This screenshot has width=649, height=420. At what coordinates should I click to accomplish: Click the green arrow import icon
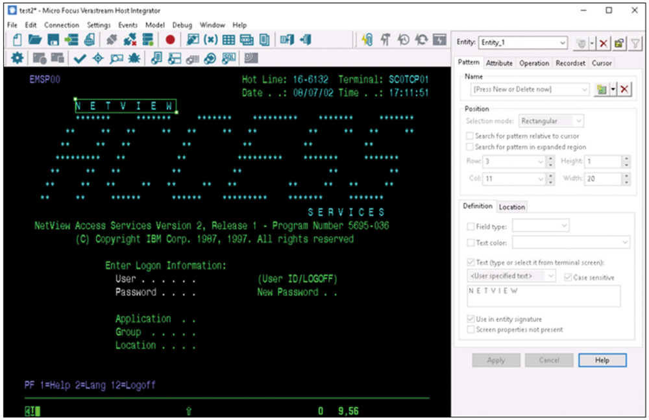click(x=71, y=40)
